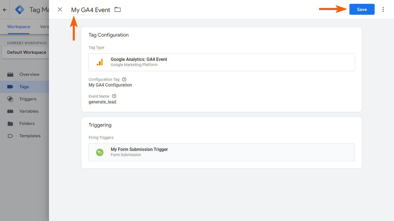Click the green Form Submission trigger icon
This screenshot has height=221, width=394.
tap(100, 152)
